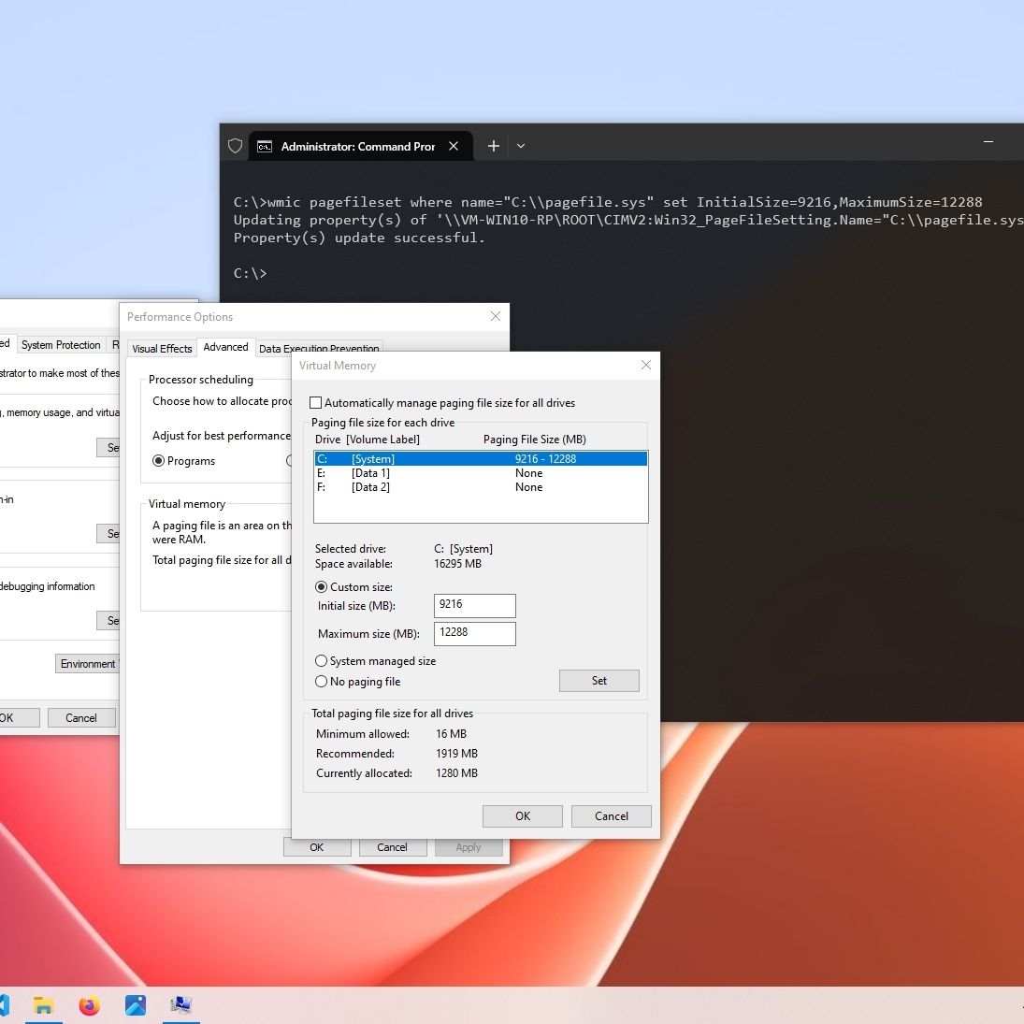Switch to the Visual Effects tab
1024x1024 pixels.
tap(162, 349)
